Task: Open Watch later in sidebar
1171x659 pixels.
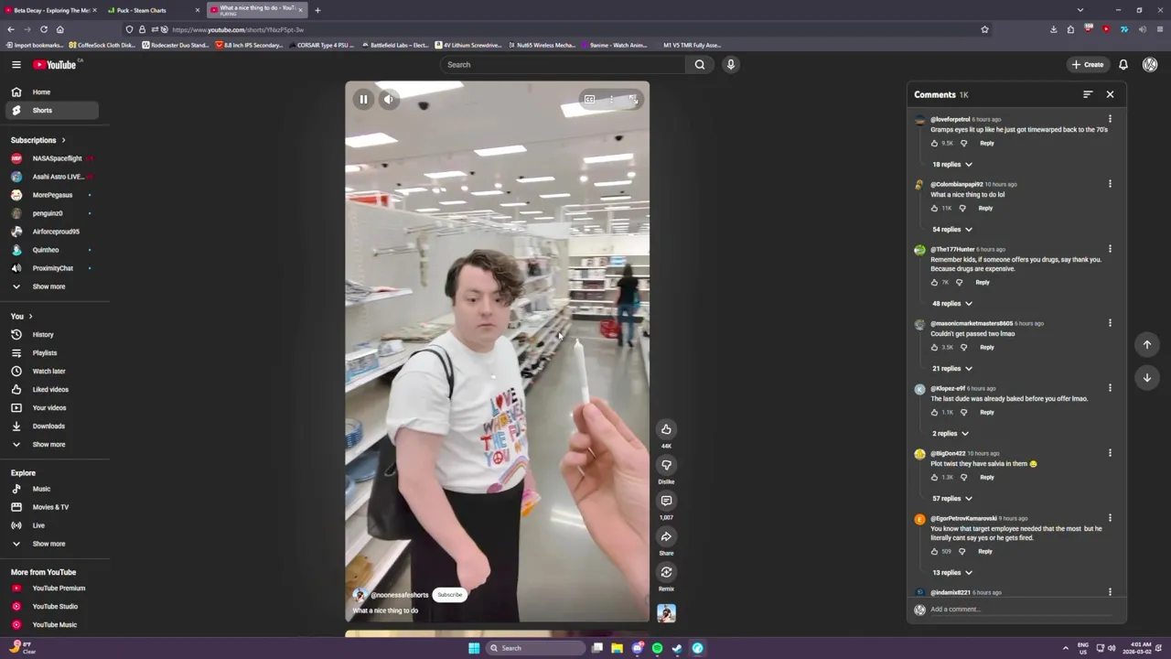Action: tap(50, 371)
